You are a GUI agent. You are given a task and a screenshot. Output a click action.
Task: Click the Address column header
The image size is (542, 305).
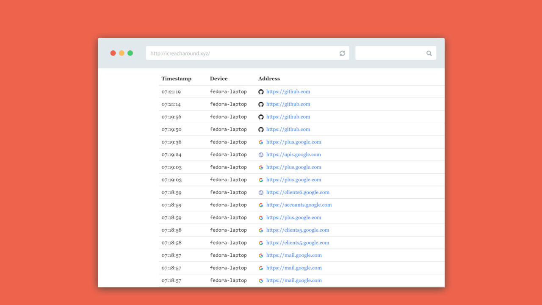[269, 78]
